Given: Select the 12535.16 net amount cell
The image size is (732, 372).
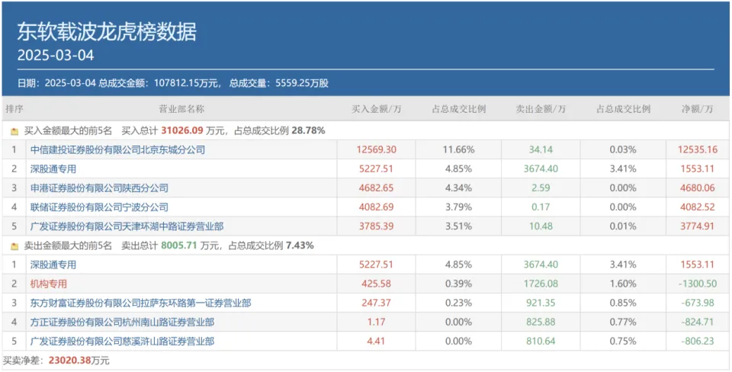Looking at the screenshot, I should pyautogui.click(x=697, y=150).
